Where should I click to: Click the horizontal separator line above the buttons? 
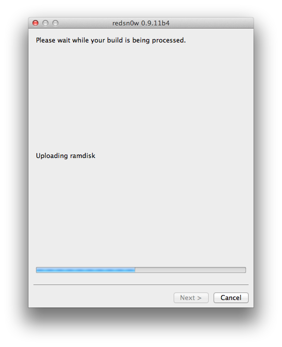click(x=141, y=284)
